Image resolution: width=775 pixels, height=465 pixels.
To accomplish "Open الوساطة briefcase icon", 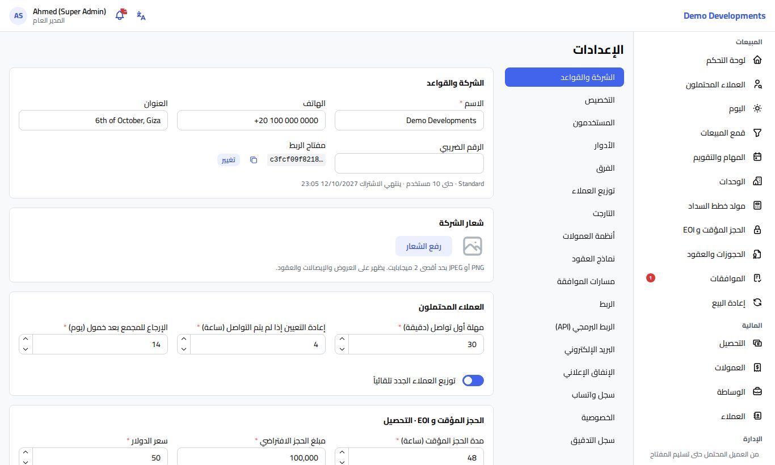I will (x=757, y=392).
